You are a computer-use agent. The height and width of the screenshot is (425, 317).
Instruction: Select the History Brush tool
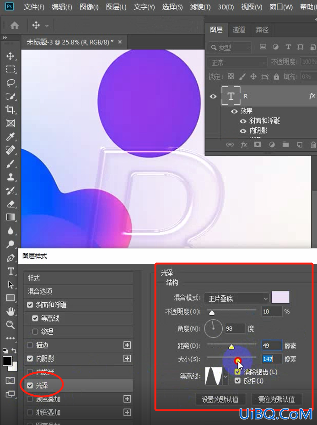pos(10,191)
